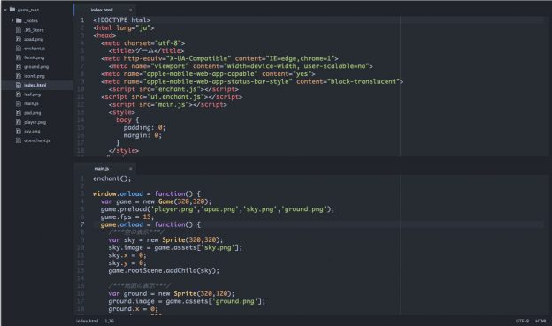Close the main.js tab
The height and width of the screenshot is (326, 552).
(x=131, y=169)
